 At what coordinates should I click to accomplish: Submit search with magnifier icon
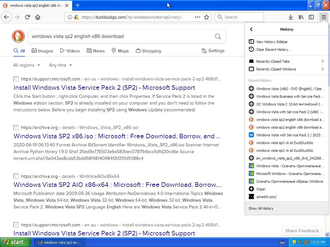click(218, 36)
